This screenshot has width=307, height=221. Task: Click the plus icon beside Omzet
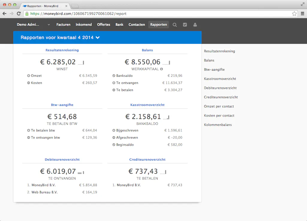pos(28,76)
